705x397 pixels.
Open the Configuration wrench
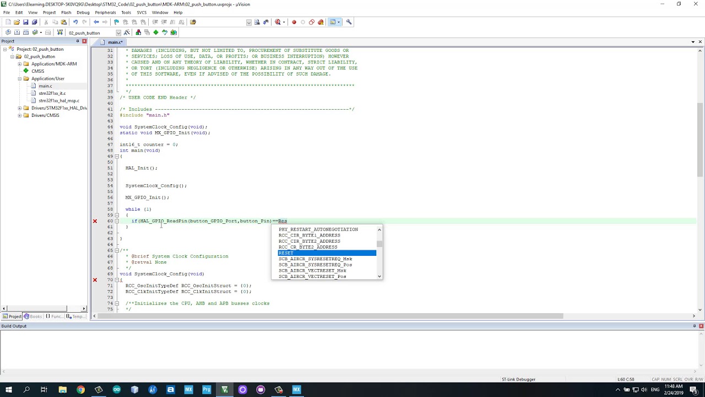349,22
